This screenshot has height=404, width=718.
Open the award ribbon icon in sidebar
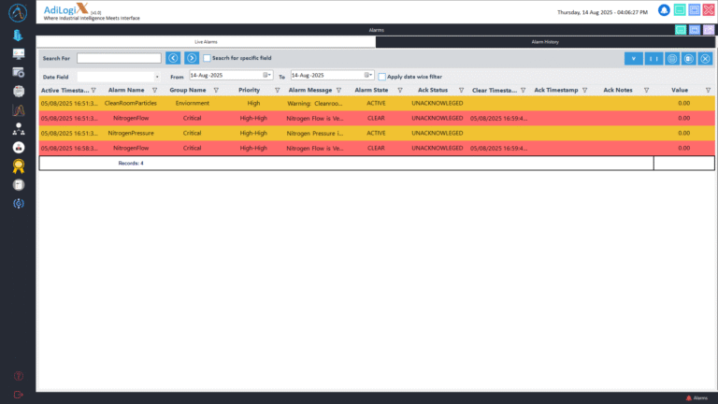[18, 167]
